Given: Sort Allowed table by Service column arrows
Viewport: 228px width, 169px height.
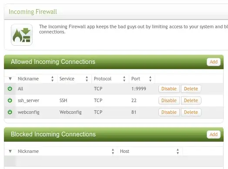Looking at the screenshot, I should pyautogui.click(x=87, y=79).
